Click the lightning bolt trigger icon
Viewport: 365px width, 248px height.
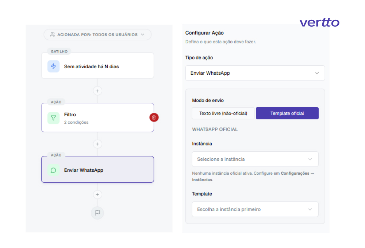53,66
